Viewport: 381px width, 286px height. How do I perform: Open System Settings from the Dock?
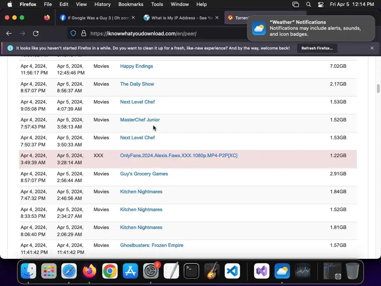coord(151,271)
